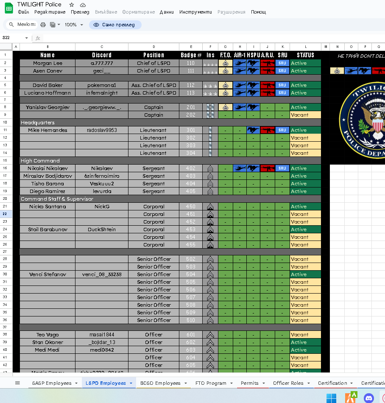Click the 'medi0842' Discord cell
The height and width of the screenshot is (403, 385).
coord(102,350)
